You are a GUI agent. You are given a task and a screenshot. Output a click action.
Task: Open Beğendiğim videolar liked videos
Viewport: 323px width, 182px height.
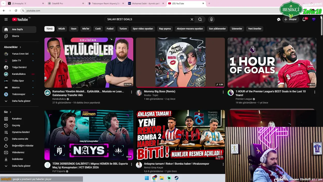click(19, 146)
